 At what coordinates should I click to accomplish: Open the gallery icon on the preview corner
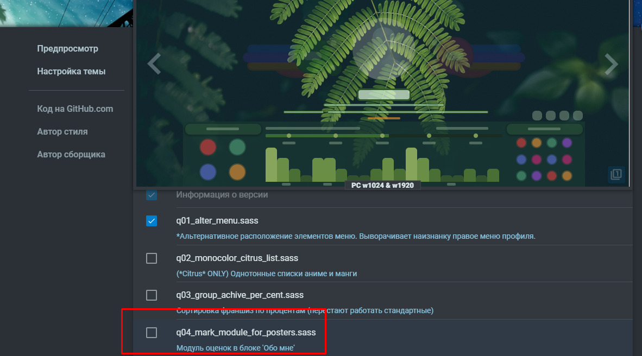(616, 174)
